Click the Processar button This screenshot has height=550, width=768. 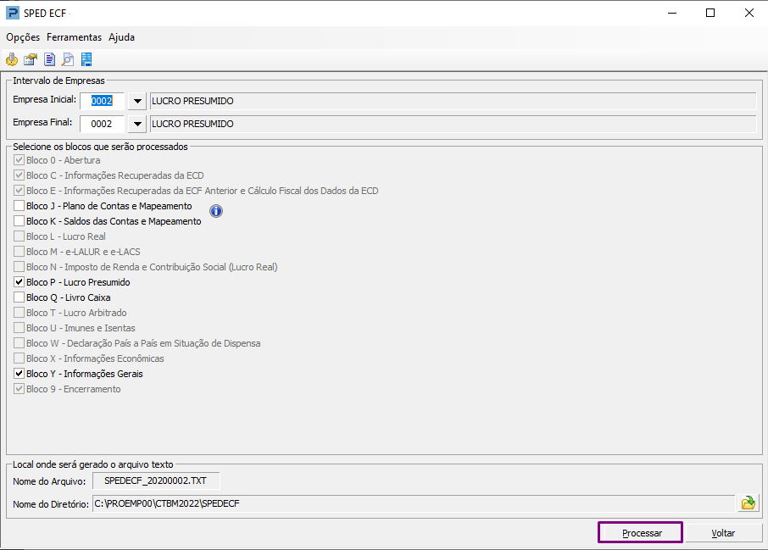641,533
